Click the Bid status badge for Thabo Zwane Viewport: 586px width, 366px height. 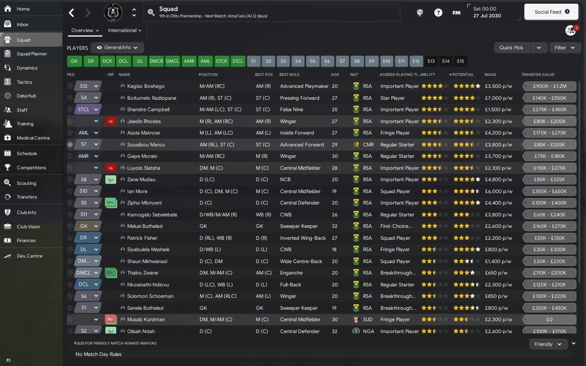pos(110,273)
